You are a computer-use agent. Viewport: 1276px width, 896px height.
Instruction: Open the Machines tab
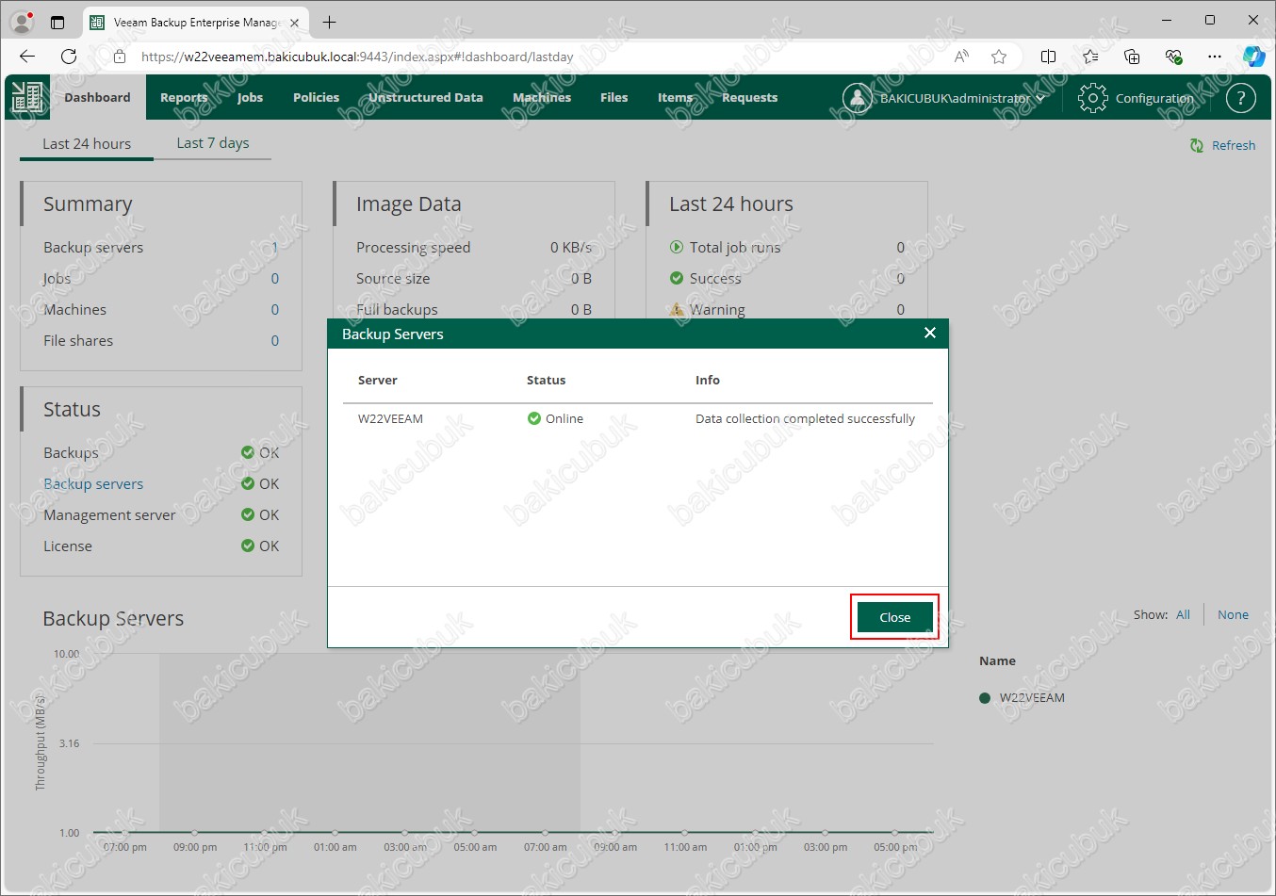coord(542,97)
